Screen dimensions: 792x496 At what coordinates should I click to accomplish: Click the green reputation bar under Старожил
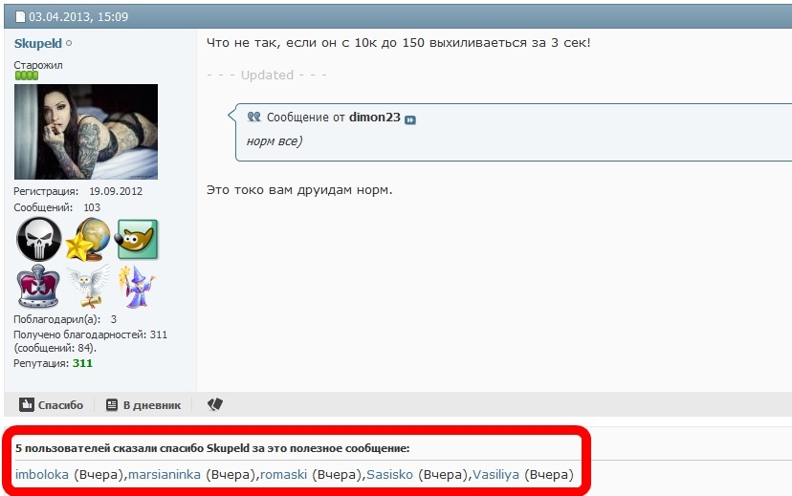[27, 75]
